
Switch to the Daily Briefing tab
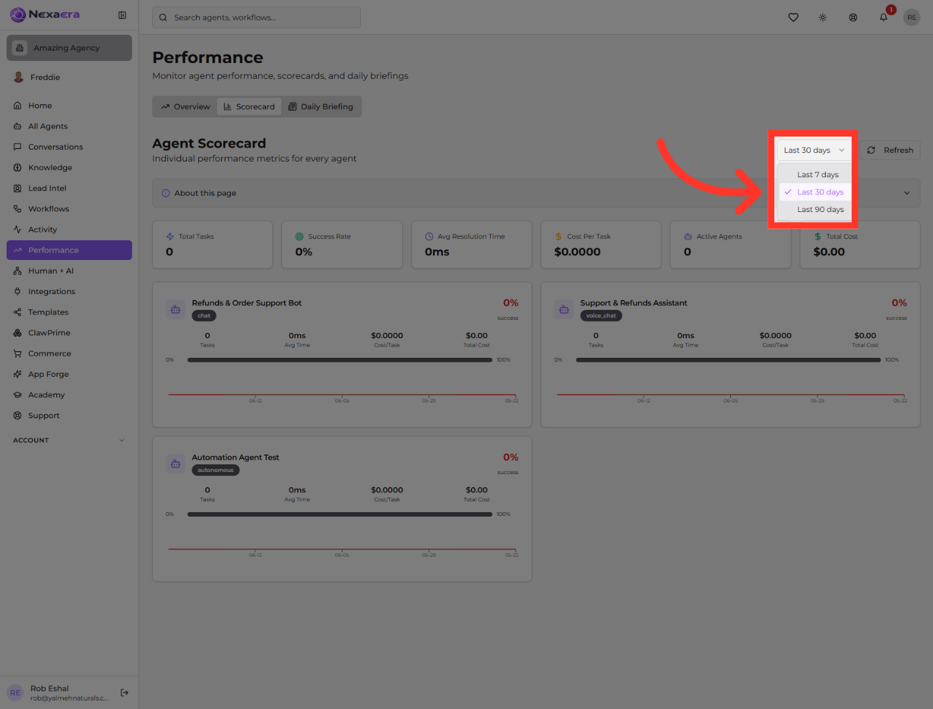[x=321, y=107]
